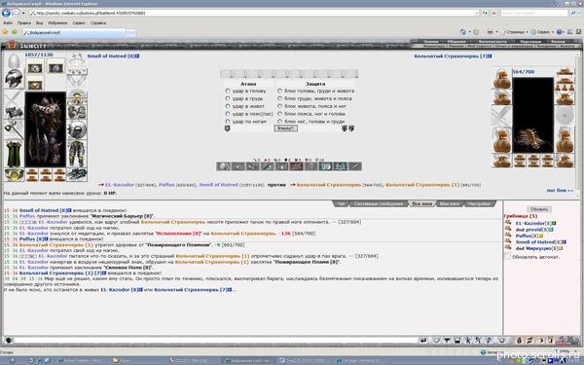Open the IE favorites star icon
Image resolution: width=584 pixels, height=365 pixels.
(x=5, y=32)
